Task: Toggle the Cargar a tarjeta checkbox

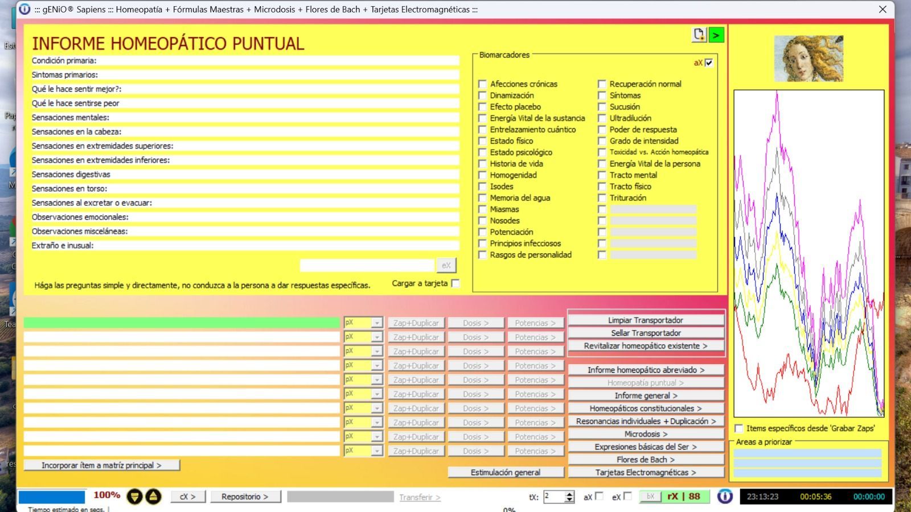Action: tap(455, 283)
